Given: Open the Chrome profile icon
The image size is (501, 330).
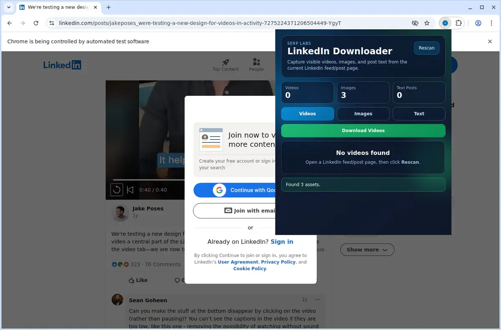Looking at the screenshot, I should tap(478, 23).
